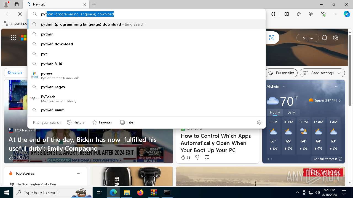Image resolution: width=353 pixels, height=198 pixels.
Task: Switch weather to Hourly tab
Action: tap(275, 112)
